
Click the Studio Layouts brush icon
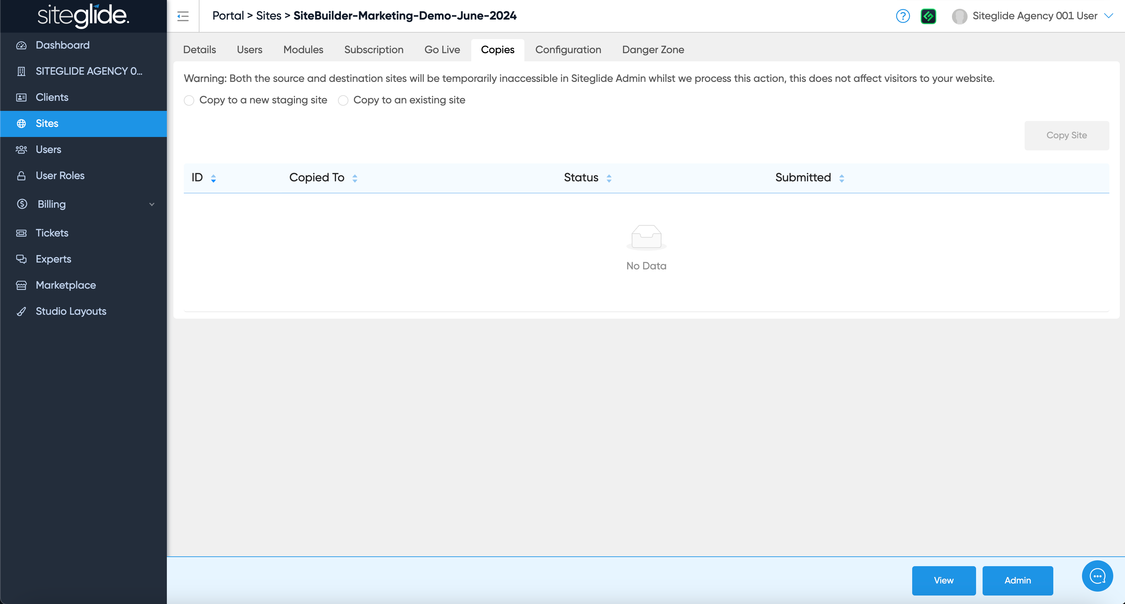point(22,311)
